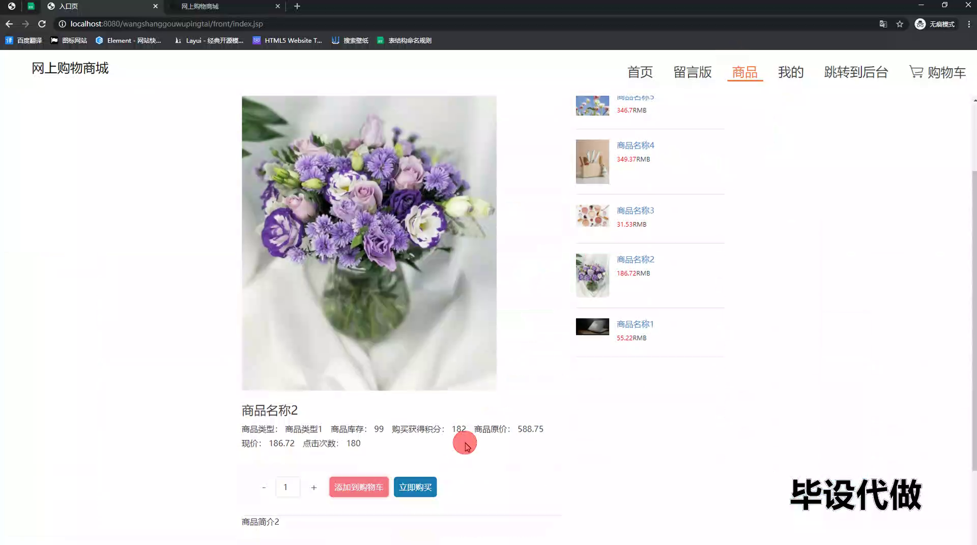977x545 pixels.
Task: Select the 商品 navigation item
Action: 744,72
